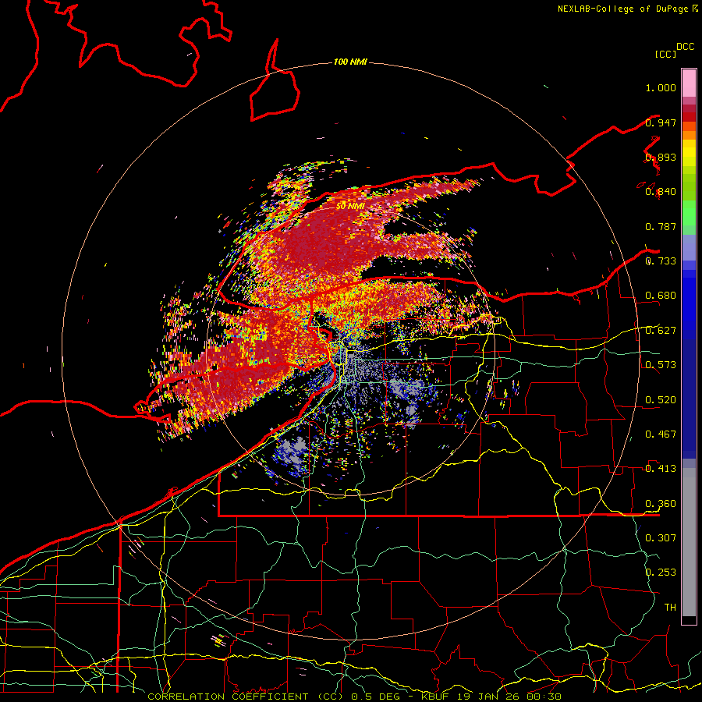The image size is (702, 702).
Task: Click the KBUF station identifier in caption
Action: (435, 697)
